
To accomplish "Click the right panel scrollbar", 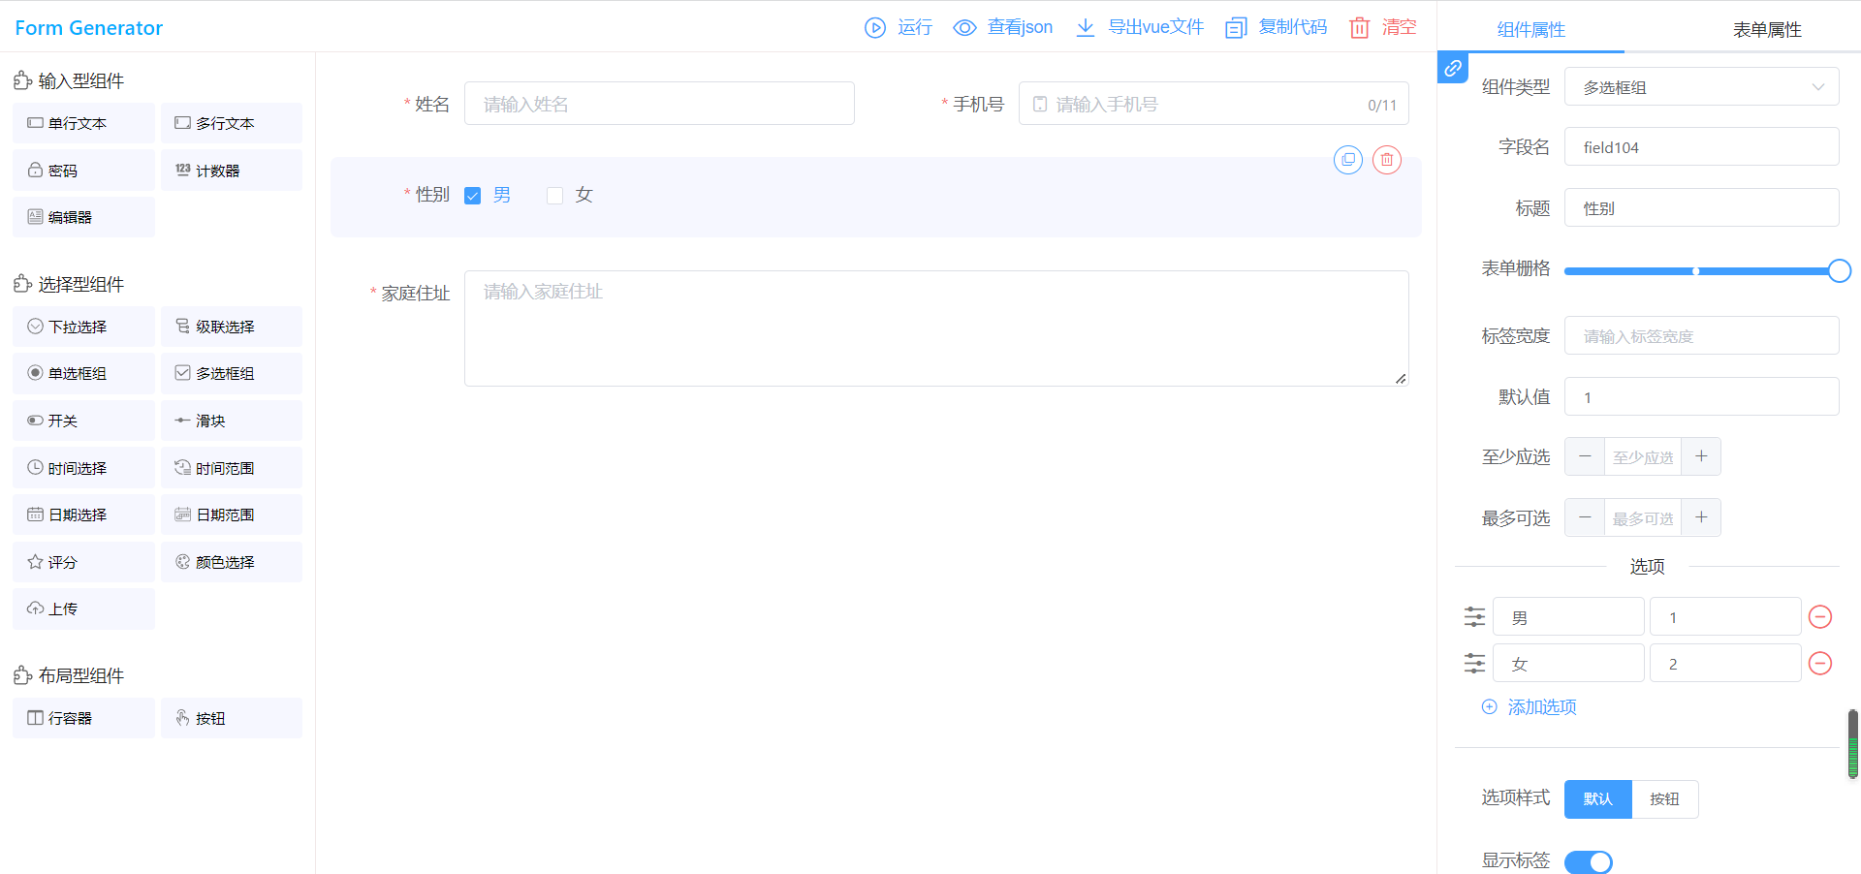I will 1852,744.
